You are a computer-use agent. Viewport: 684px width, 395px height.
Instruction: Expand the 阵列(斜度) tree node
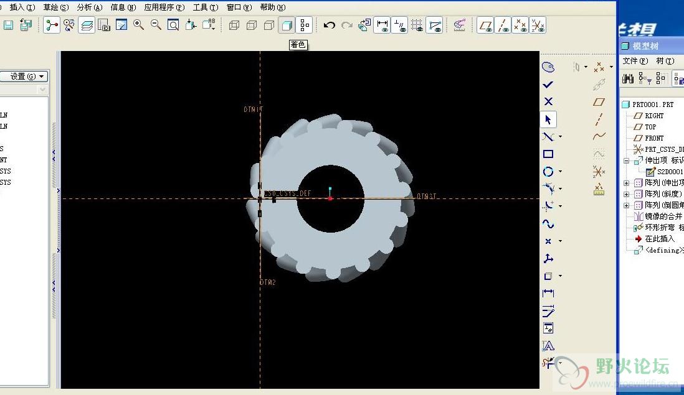pyautogui.click(x=627, y=194)
